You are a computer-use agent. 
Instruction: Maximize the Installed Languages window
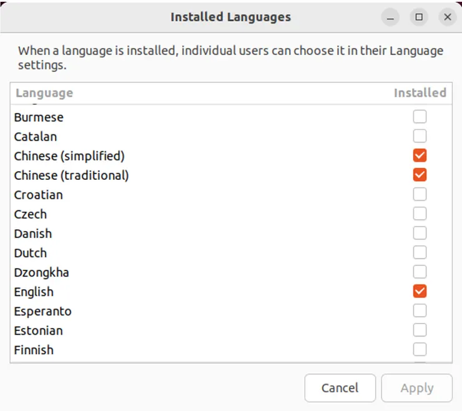(419, 17)
